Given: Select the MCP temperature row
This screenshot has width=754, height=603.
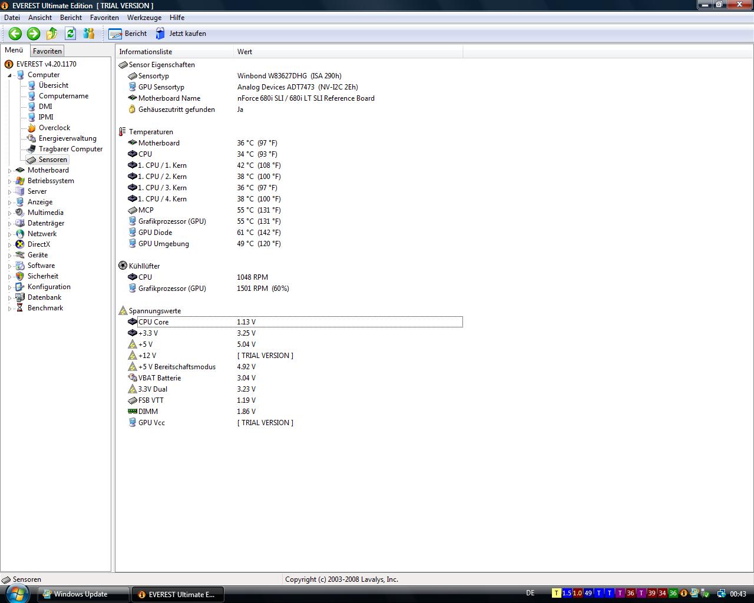Looking at the screenshot, I should coord(295,210).
